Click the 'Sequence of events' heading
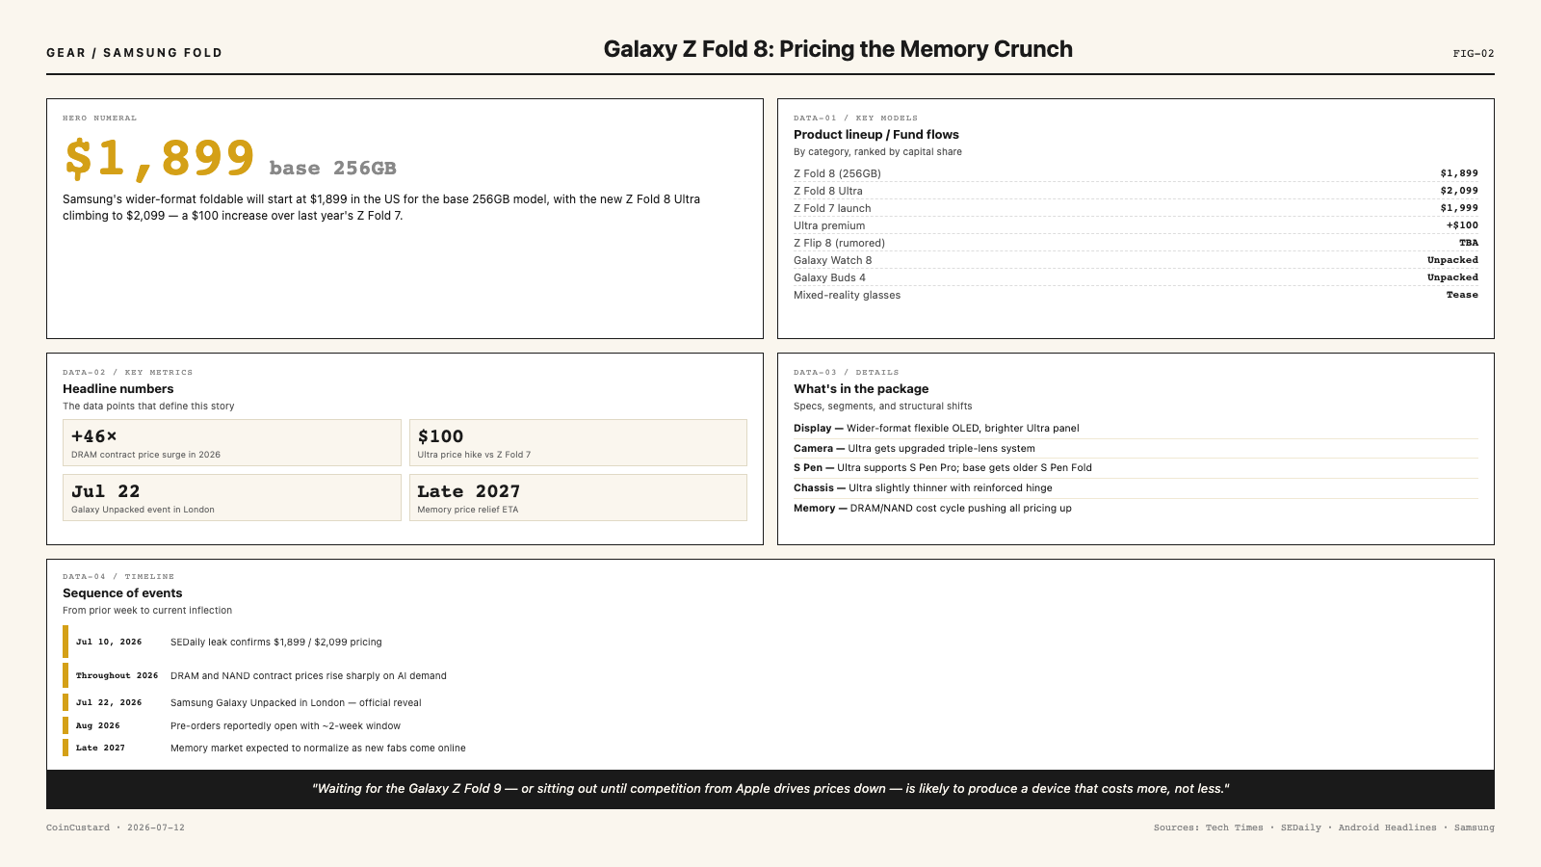1541x867 pixels. coord(122,593)
